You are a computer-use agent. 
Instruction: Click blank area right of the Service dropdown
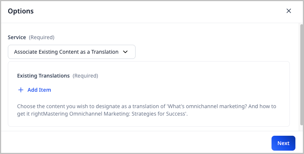click(x=213, y=52)
